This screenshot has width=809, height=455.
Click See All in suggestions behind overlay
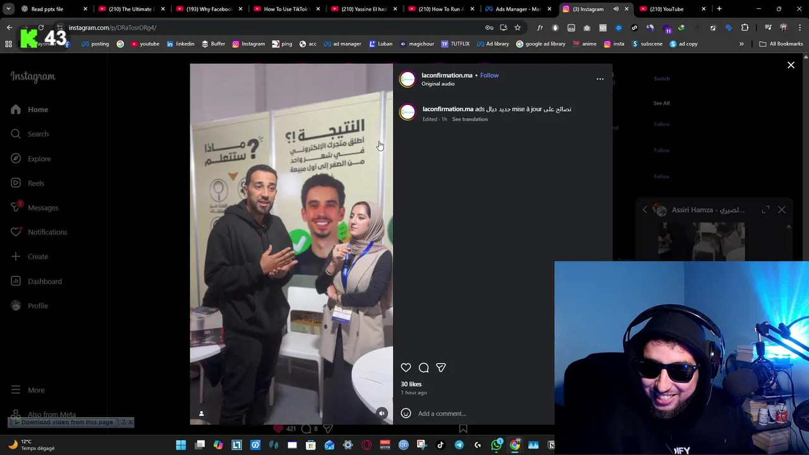click(x=661, y=103)
